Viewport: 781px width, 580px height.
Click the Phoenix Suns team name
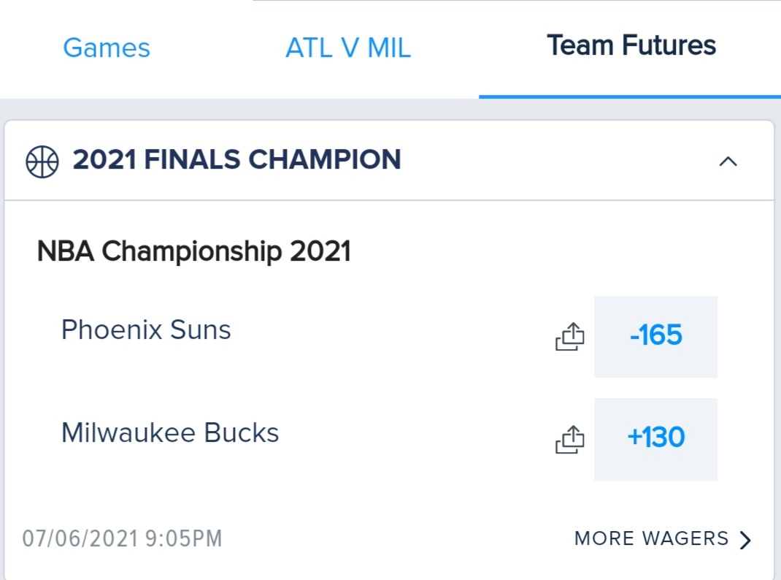(146, 330)
